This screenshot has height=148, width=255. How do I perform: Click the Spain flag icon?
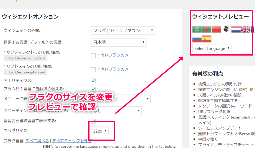tap(207, 39)
